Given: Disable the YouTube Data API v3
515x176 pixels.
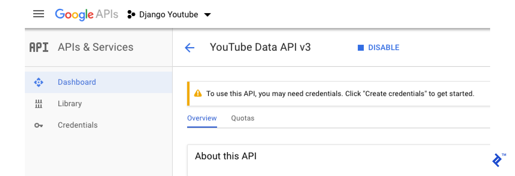Looking at the screenshot, I should click(384, 47).
